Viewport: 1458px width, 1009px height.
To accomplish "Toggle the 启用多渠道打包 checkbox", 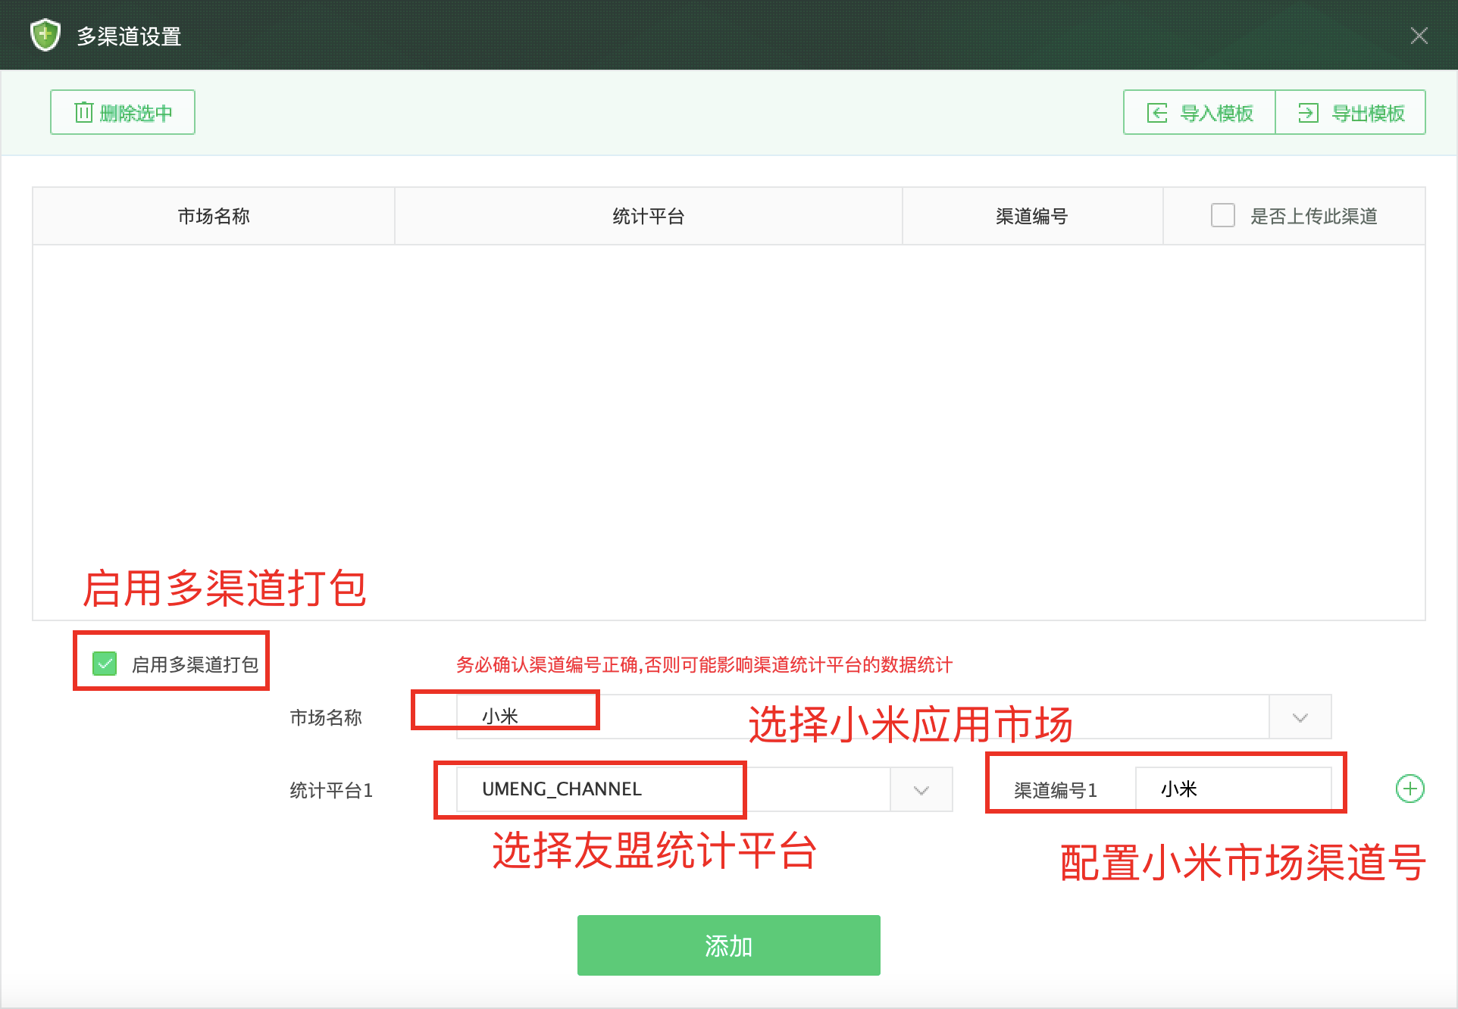I will [x=105, y=664].
